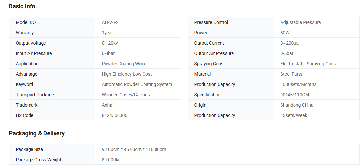
Task: Click the 80.000kg package gross weight
Action: [111, 160]
